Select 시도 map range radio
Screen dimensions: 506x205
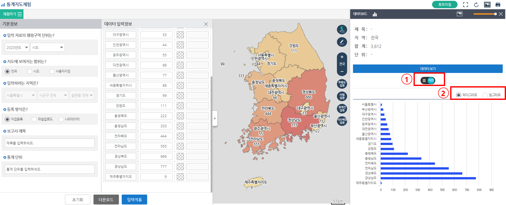click(30, 72)
